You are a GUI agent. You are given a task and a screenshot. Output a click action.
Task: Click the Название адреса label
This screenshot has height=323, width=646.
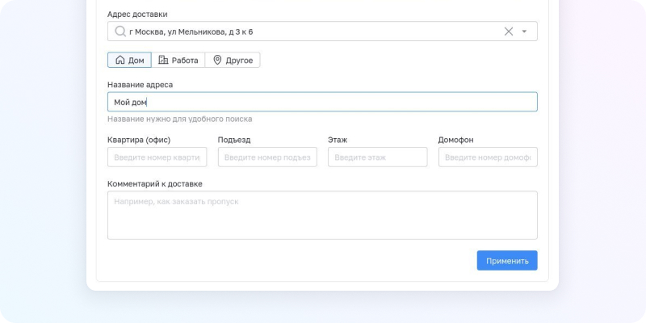[x=140, y=85]
